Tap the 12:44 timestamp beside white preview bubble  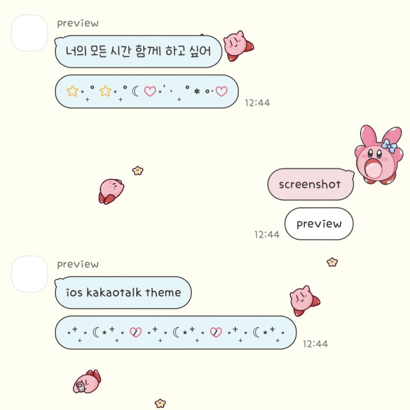(267, 234)
